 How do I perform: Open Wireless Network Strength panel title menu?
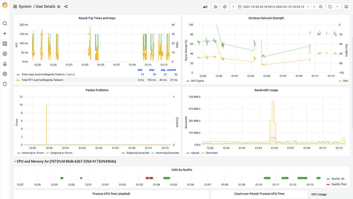tap(266, 18)
